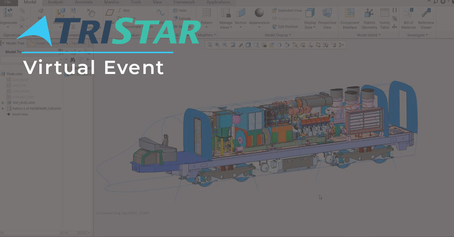
Task: Expand Pattern 1 of PASSENGER_CAR.ASM node
Action: pos(3,108)
